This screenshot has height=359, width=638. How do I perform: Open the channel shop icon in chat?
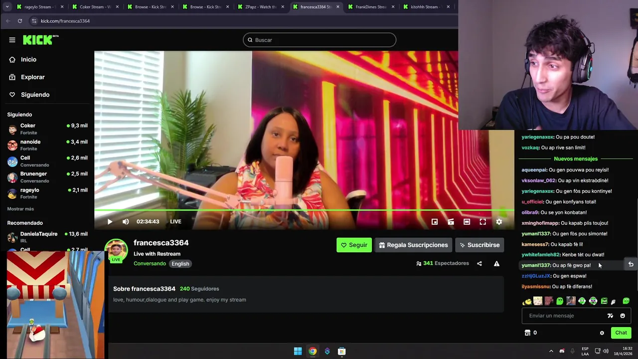click(x=527, y=333)
